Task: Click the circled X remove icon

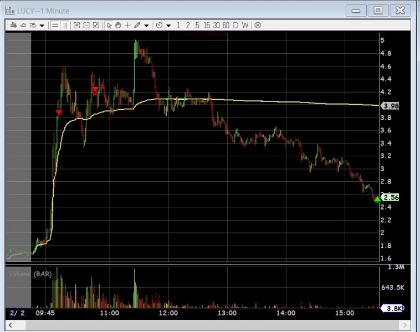Action: [258, 25]
